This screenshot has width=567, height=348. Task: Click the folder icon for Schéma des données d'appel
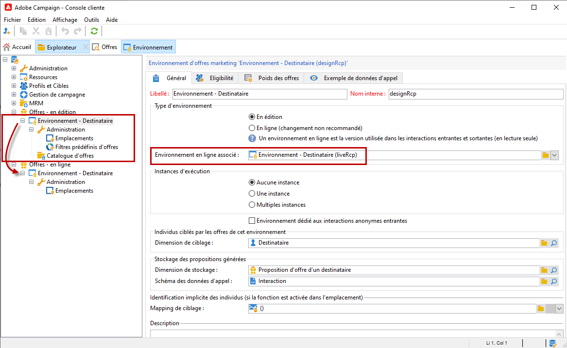click(544, 281)
